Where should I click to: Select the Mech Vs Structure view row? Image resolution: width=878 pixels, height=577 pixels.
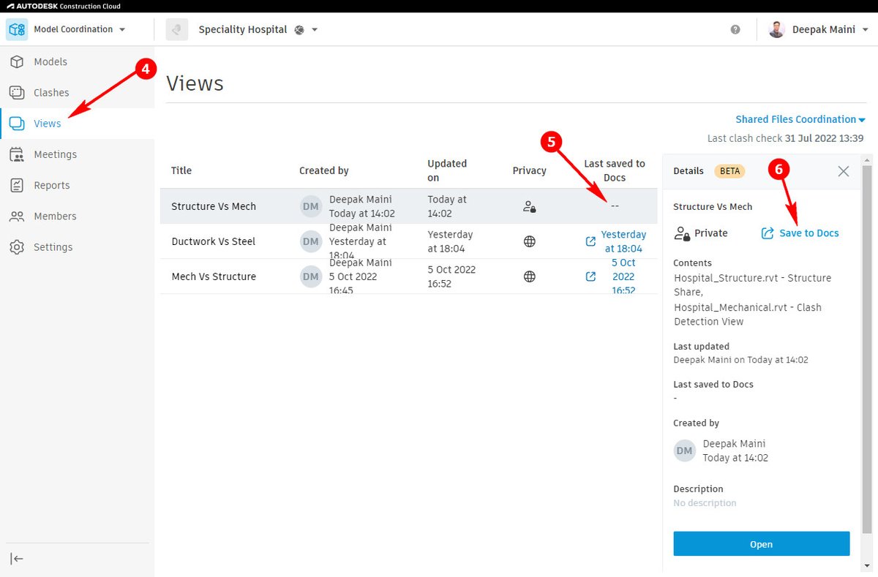pyautogui.click(x=408, y=276)
